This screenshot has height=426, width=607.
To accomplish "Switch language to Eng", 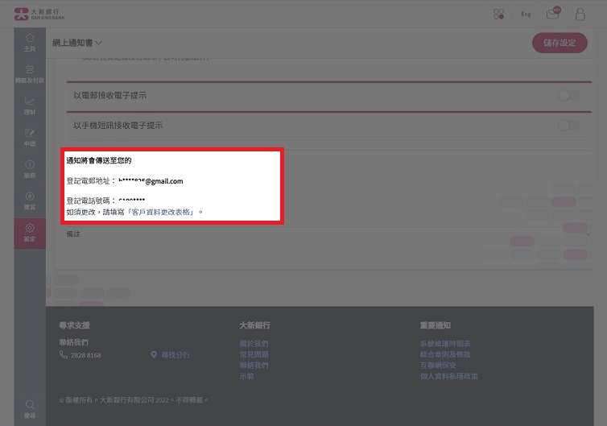I will pyautogui.click(x=526, y=14).
